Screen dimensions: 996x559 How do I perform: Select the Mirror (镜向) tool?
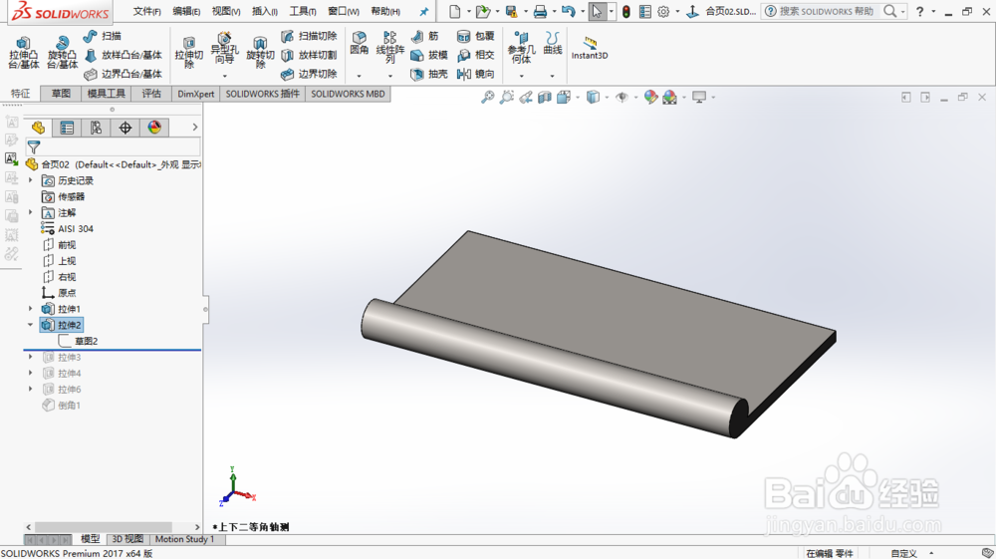coord(476,75)
